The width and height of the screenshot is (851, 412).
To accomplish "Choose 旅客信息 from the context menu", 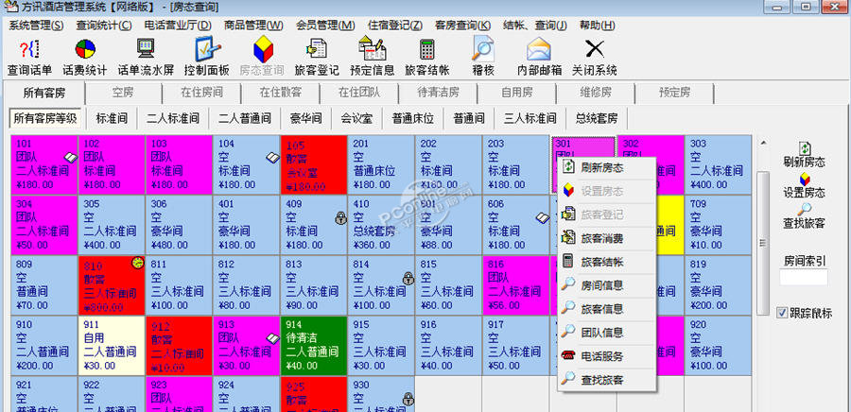I will [x=607, y=308].
